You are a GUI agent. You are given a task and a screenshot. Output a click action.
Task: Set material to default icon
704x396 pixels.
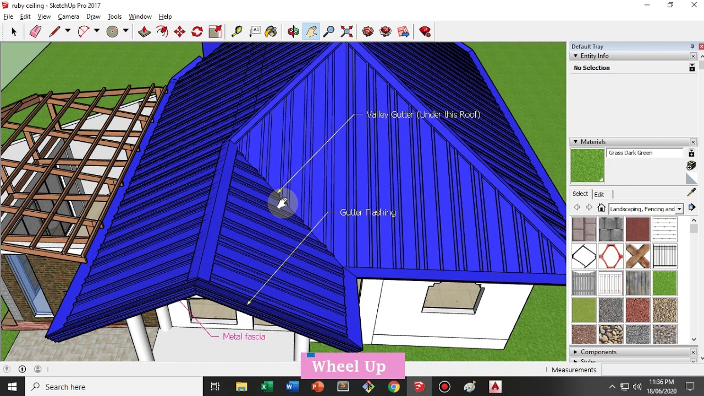[x=691, y=179]
